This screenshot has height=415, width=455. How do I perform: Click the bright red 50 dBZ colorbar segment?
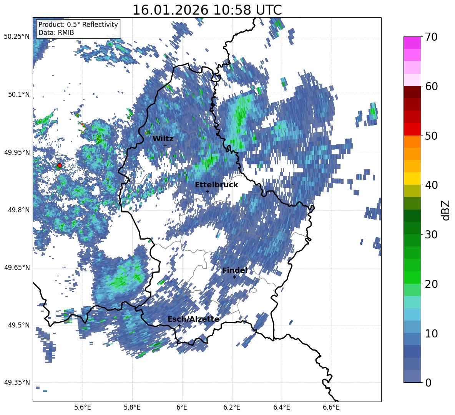click(412, 129)
